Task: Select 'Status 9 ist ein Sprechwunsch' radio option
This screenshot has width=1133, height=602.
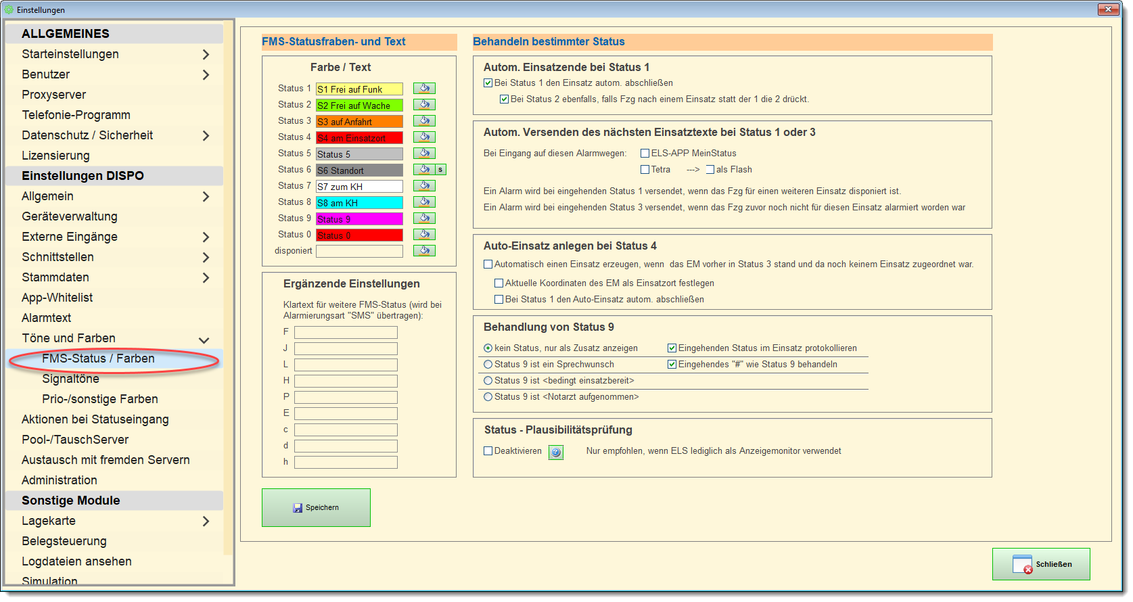Action: click(488, 365)
